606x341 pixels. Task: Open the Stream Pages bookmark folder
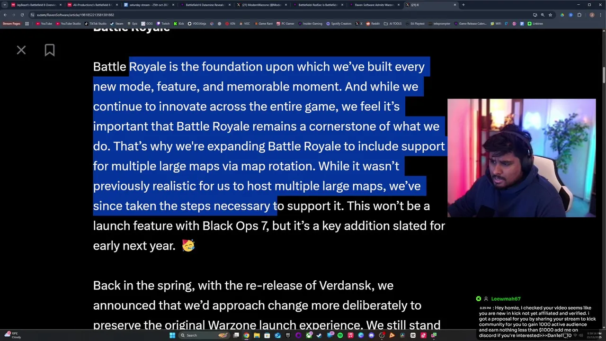(11, 24)
